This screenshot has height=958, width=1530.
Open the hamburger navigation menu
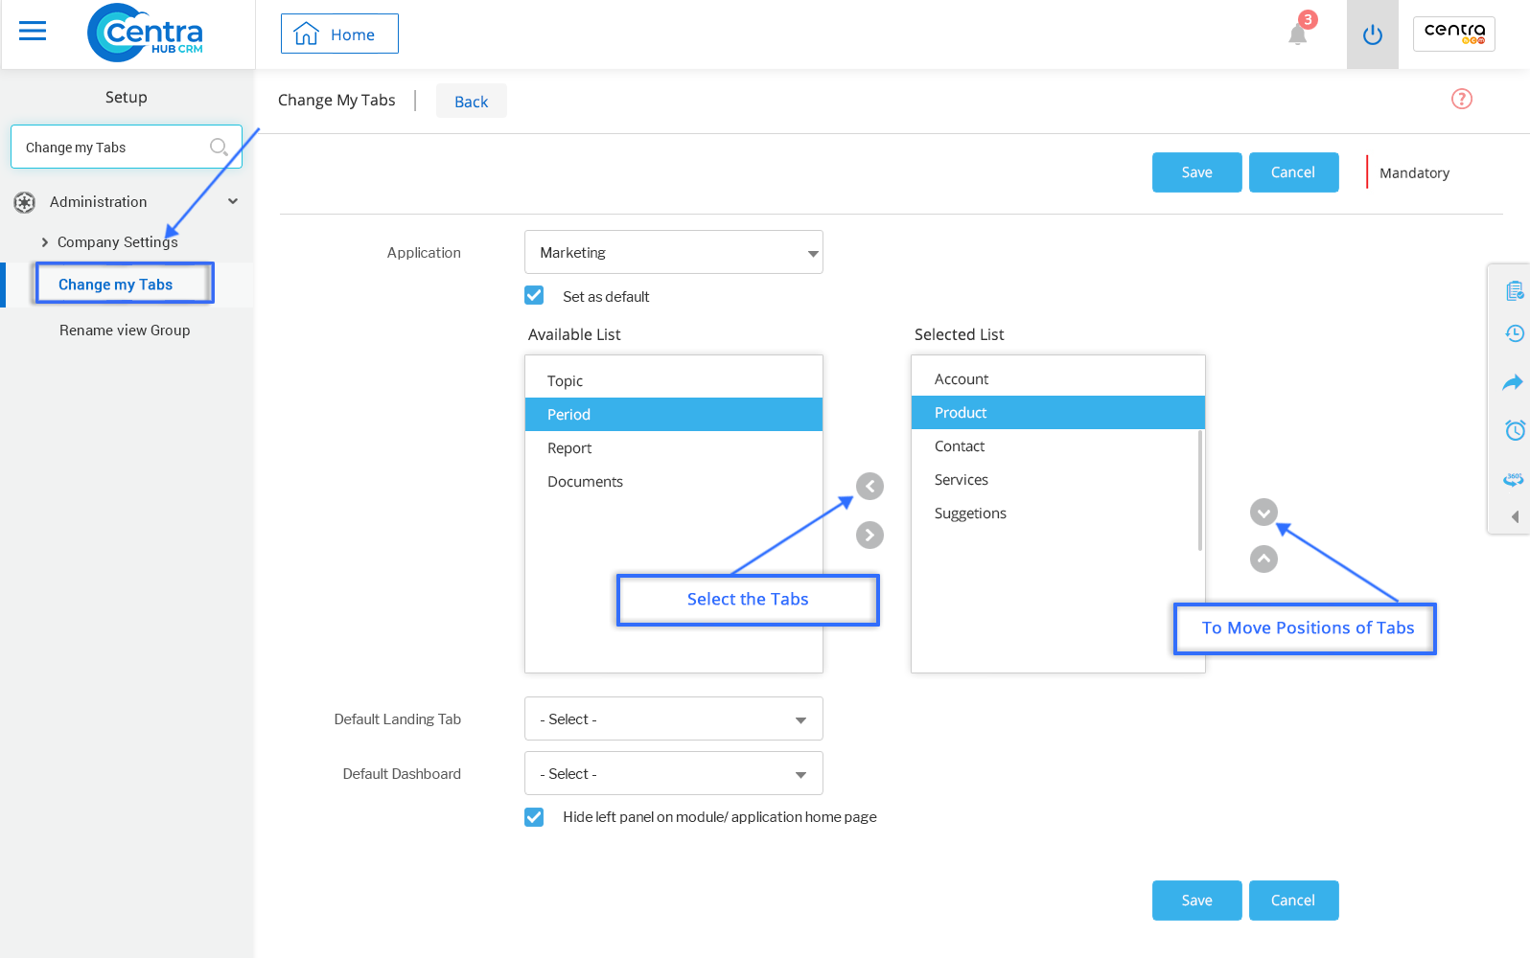[33, 32]
